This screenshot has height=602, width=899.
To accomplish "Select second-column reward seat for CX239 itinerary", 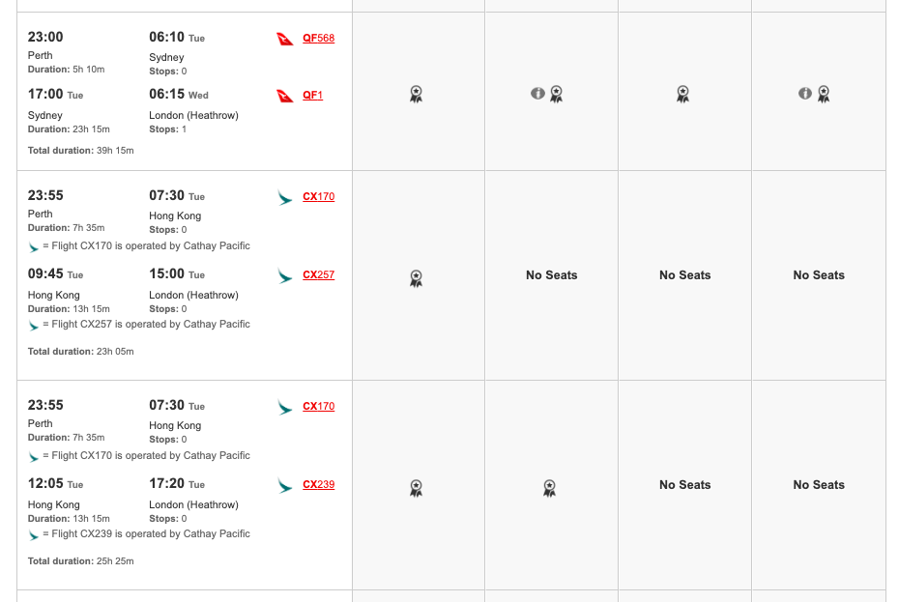I will click(x=549, y=489).
